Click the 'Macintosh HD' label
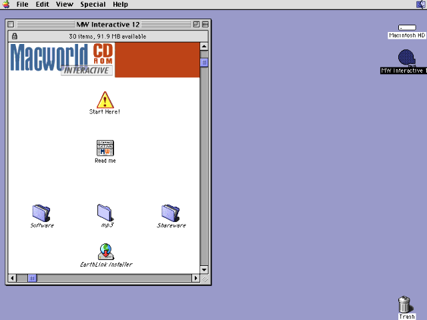Screen dimensions: 427x320 (407, 35)
